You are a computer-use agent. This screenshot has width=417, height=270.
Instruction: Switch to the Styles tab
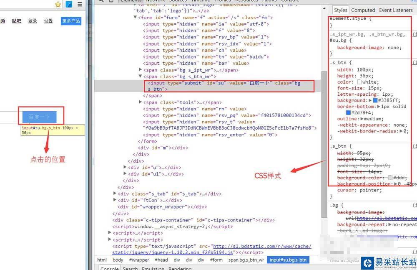[x=340, y=10]
